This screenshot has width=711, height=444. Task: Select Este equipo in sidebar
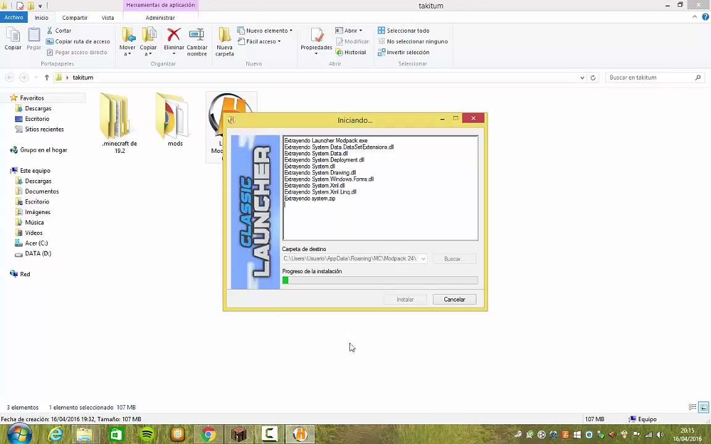click(x=35, y=171)
